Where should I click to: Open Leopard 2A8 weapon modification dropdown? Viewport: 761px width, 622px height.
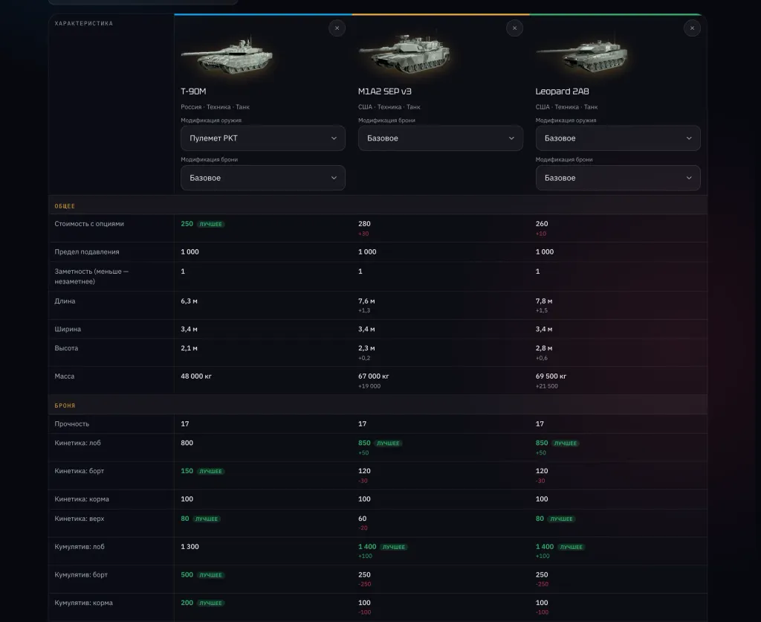(x=618, y=138)
